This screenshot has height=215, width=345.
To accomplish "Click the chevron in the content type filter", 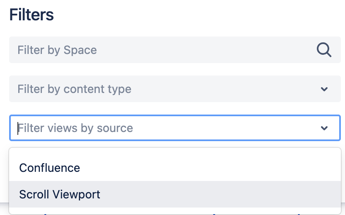I will coord(324,89).
